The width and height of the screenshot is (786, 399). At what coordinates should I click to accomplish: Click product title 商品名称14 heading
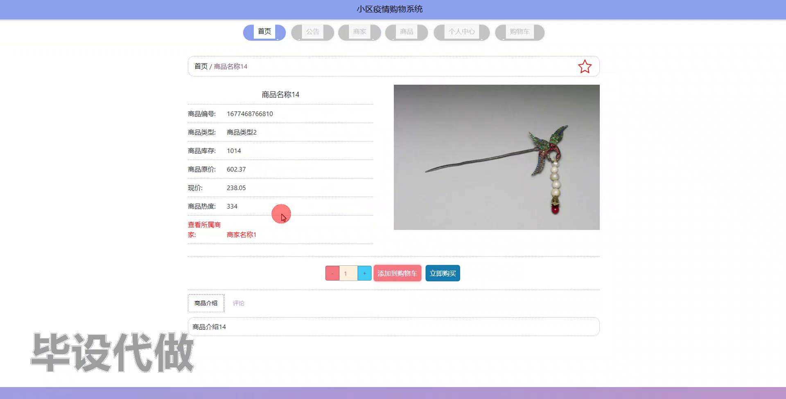[280, 94]
